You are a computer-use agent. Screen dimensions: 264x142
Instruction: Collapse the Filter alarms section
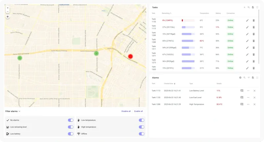point(13,111)
